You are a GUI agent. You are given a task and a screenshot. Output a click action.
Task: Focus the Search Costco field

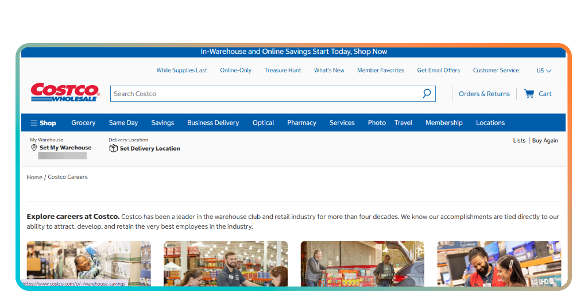[x=273, y=94]
